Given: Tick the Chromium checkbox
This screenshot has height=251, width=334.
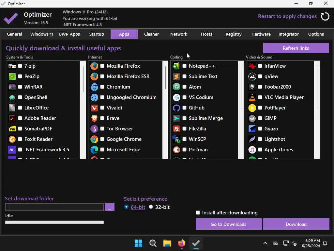Looking at the screenshot, I should pos(102,87).
